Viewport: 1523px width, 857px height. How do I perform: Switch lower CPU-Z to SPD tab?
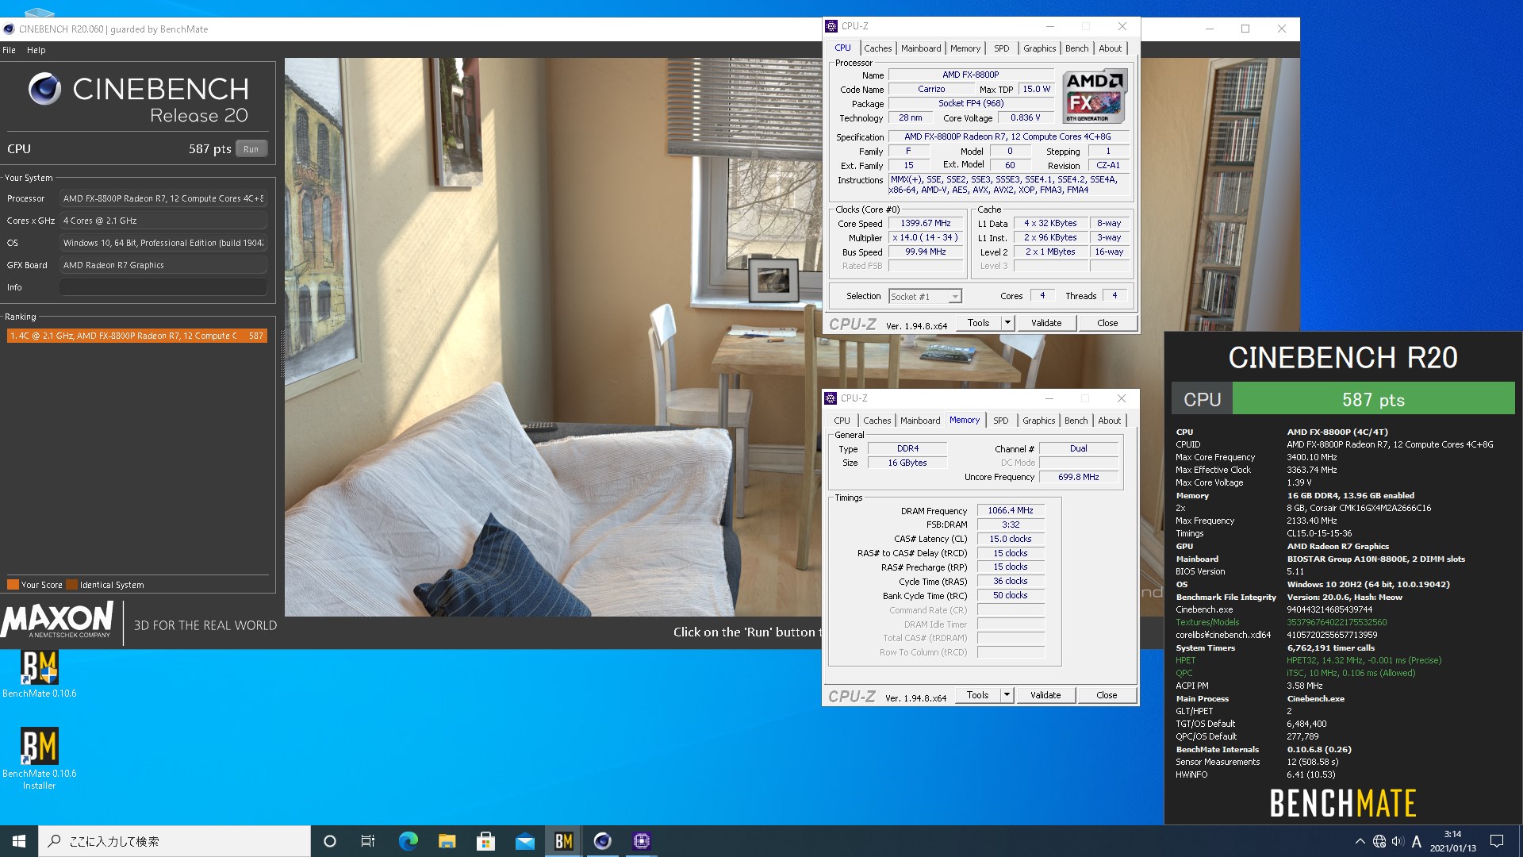1000,421
